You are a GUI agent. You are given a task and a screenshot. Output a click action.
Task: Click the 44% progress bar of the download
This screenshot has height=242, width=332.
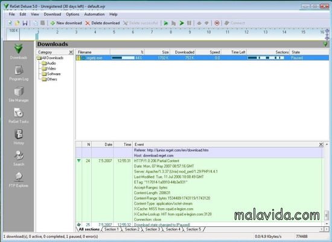[x=123, y=57]
